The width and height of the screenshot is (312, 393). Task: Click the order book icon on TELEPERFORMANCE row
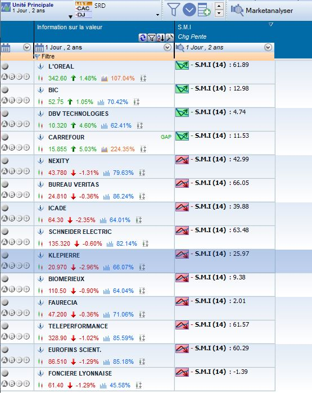pyautogui.click(x=142, y=338)
